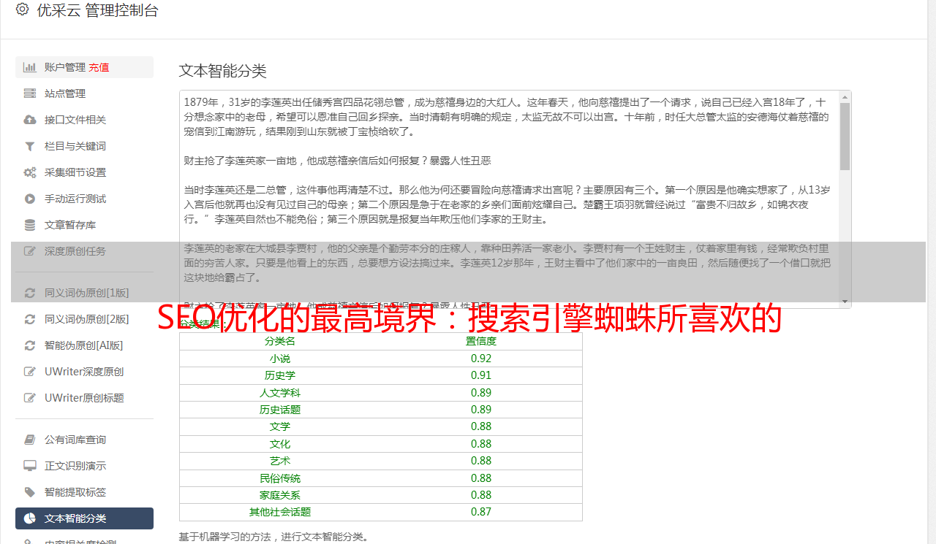Click the 其他社会话题 category cell
936x544 pixels.
(x=280, y=512)
